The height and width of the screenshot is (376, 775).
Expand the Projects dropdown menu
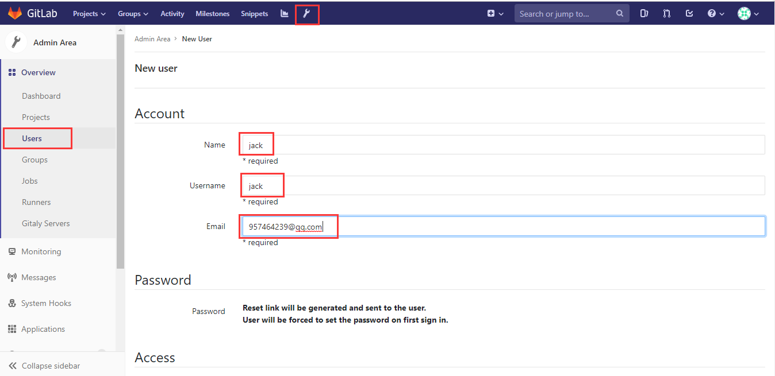89,14
